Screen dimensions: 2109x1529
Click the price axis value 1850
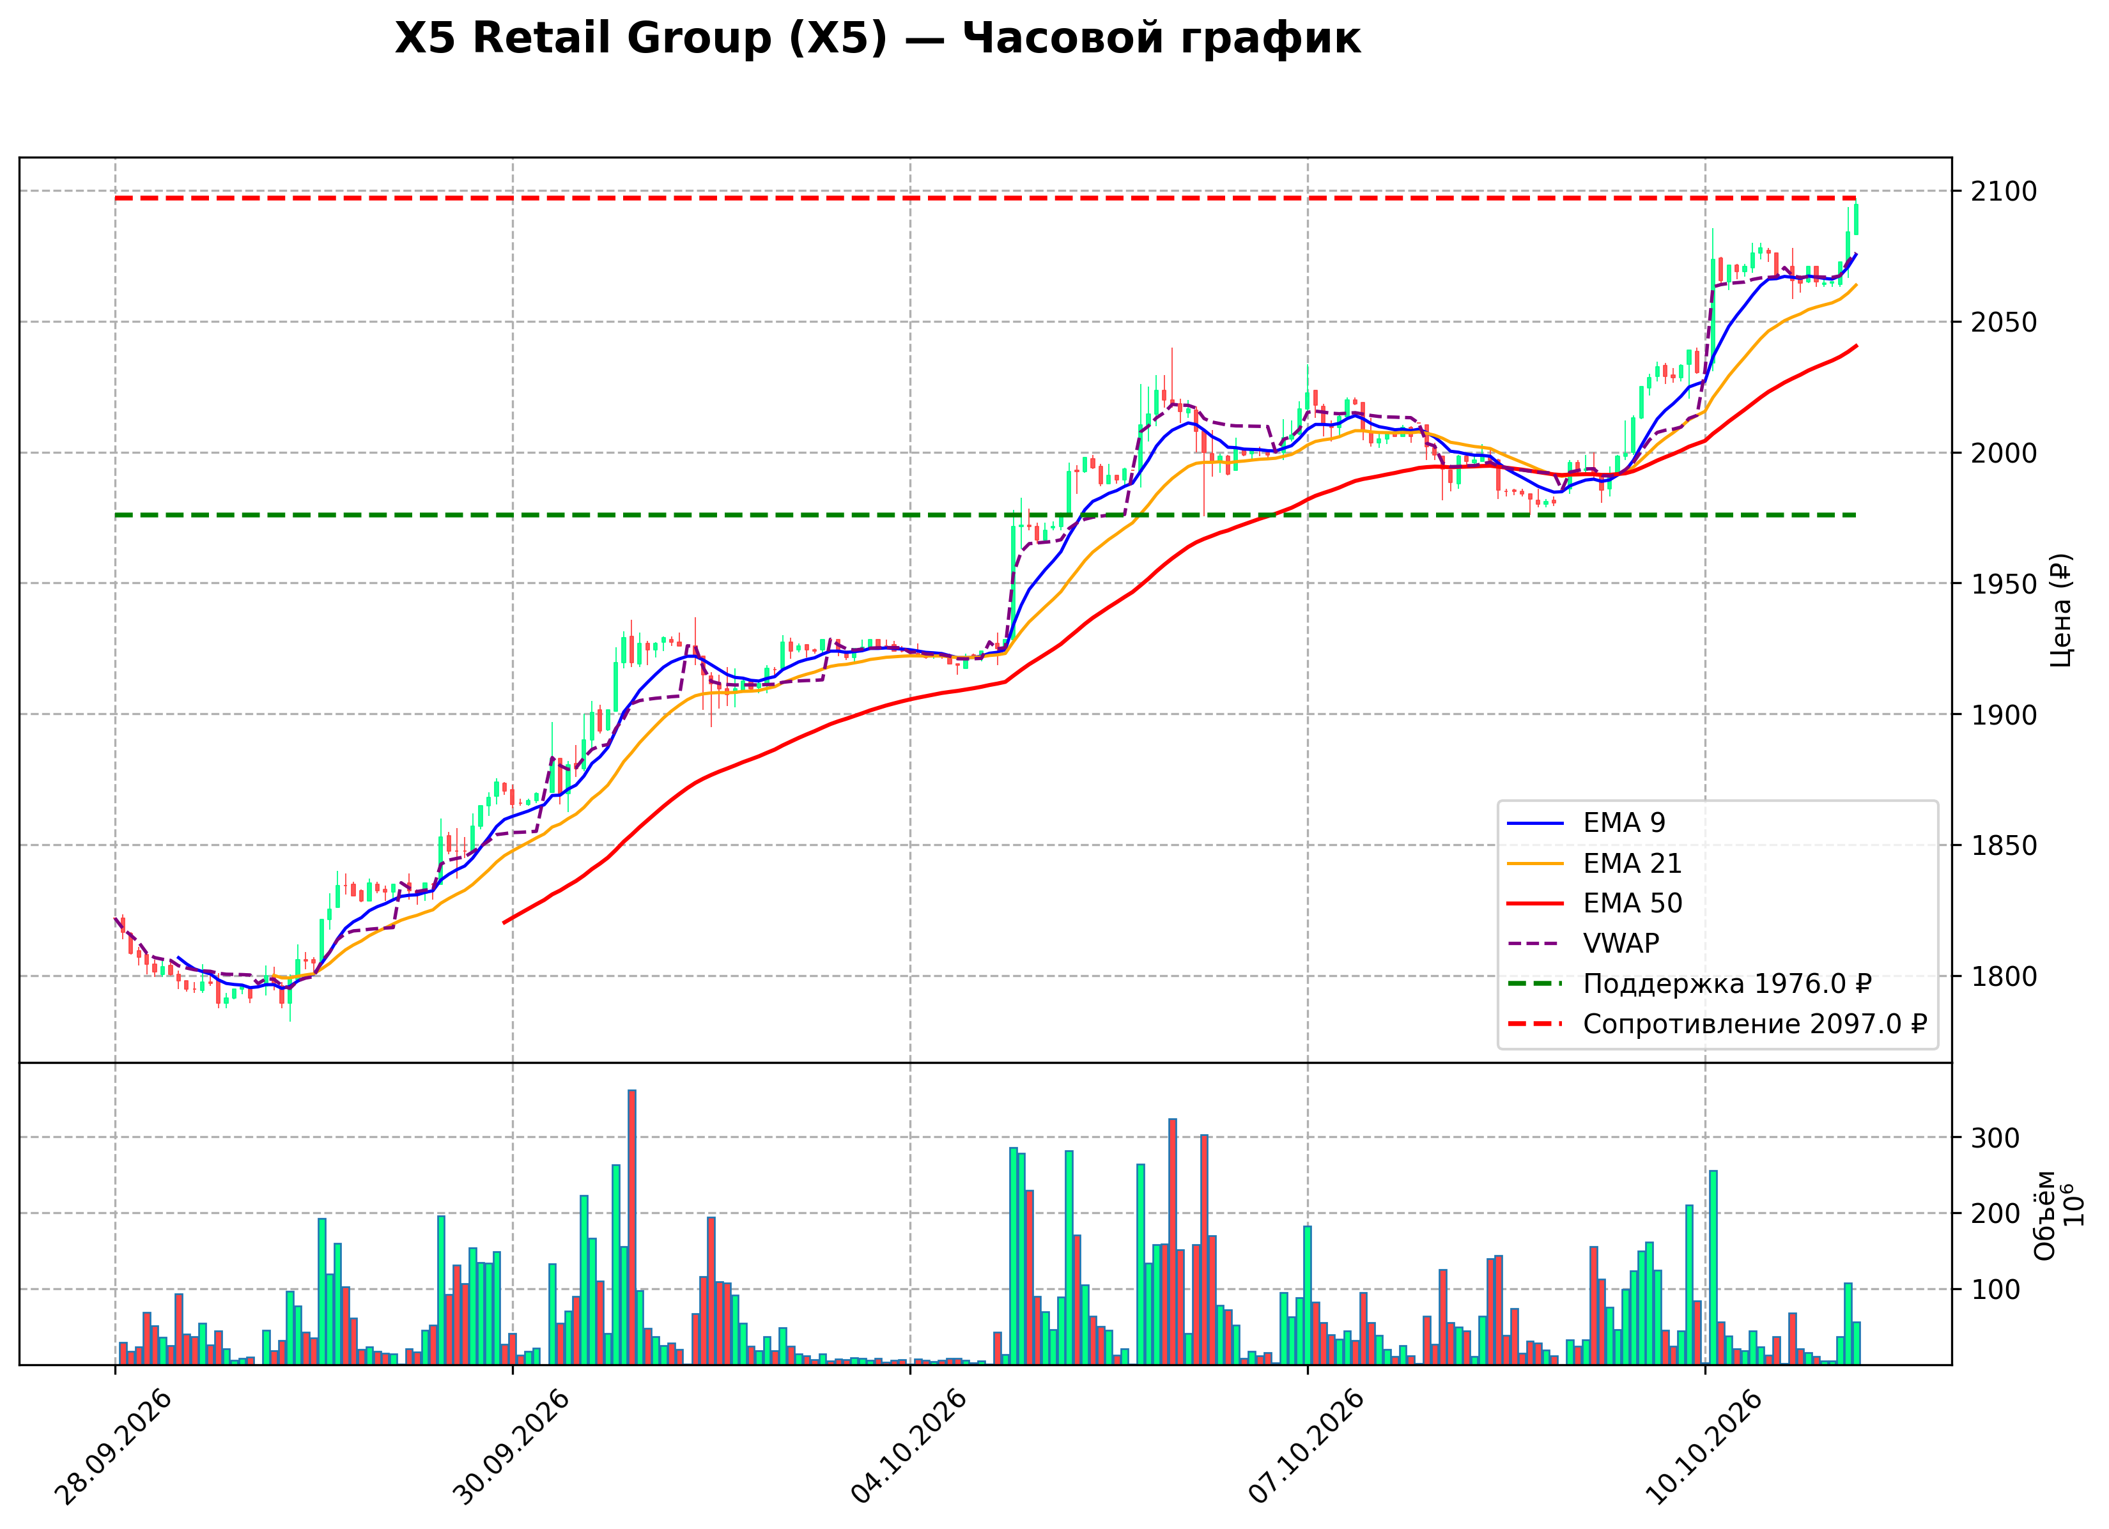[x=2004, y=846]
